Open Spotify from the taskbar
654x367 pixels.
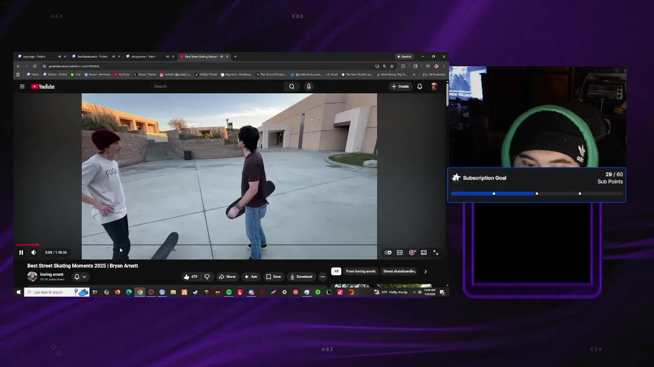(x=229, y=292)
